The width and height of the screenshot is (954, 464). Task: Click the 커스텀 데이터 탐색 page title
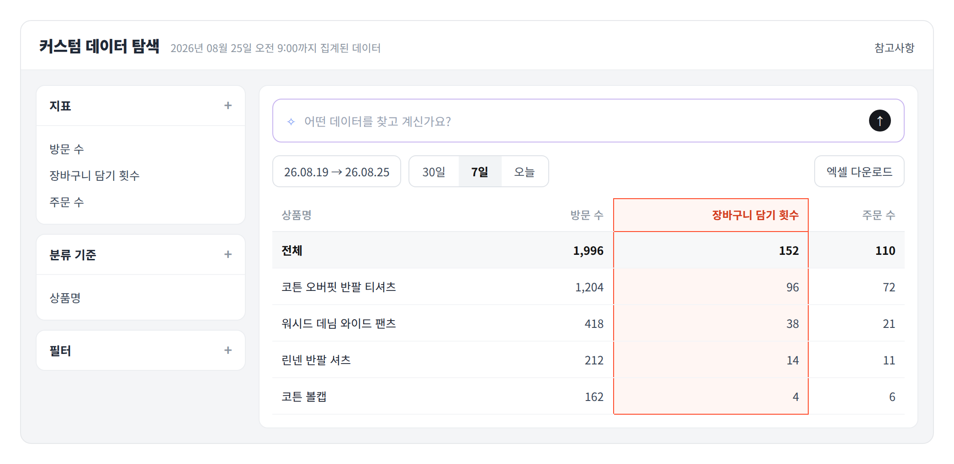tap(99, 46)
